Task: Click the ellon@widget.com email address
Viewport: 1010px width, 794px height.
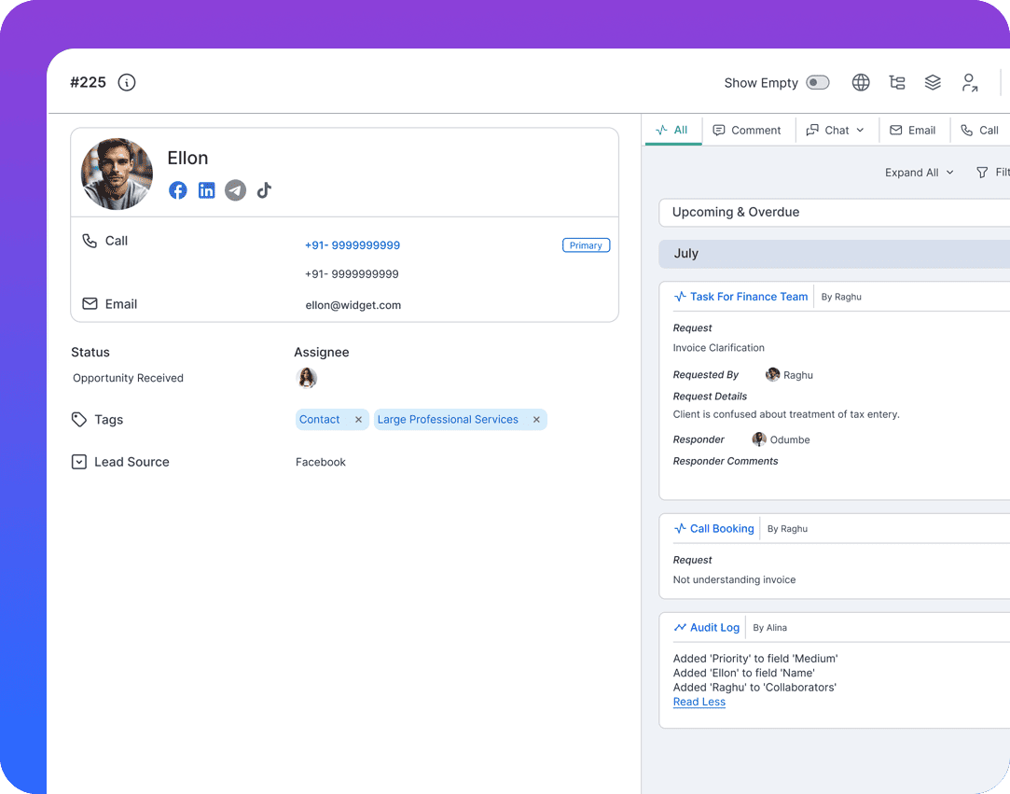Action: point(353,305)
